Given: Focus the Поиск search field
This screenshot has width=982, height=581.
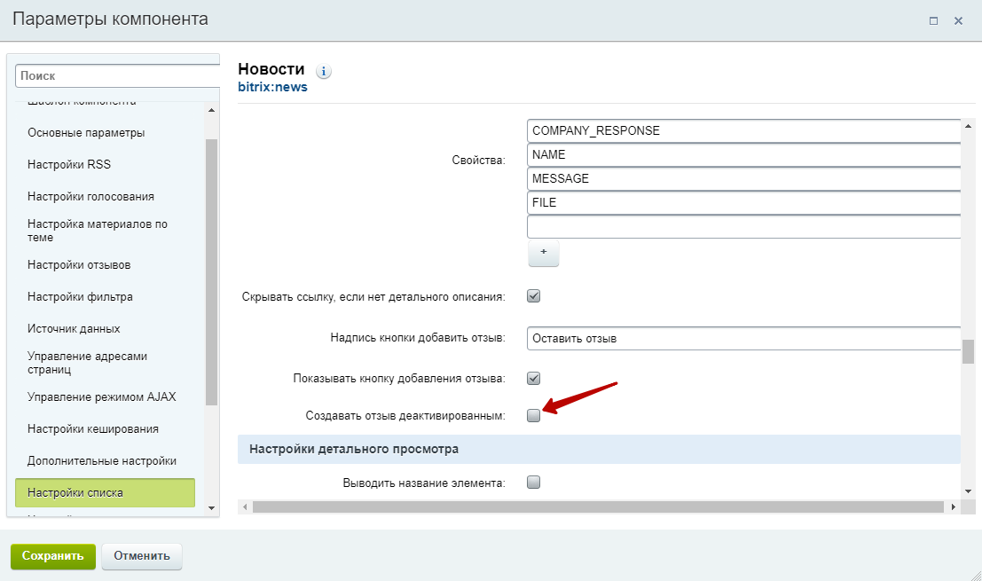Looking at the screenshot, I should tap(118, 75).
